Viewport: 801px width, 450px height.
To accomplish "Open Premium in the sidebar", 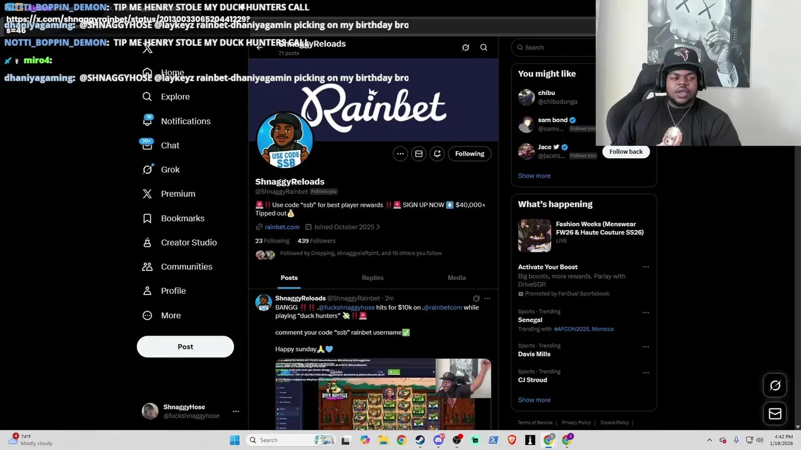I will 169,194.
